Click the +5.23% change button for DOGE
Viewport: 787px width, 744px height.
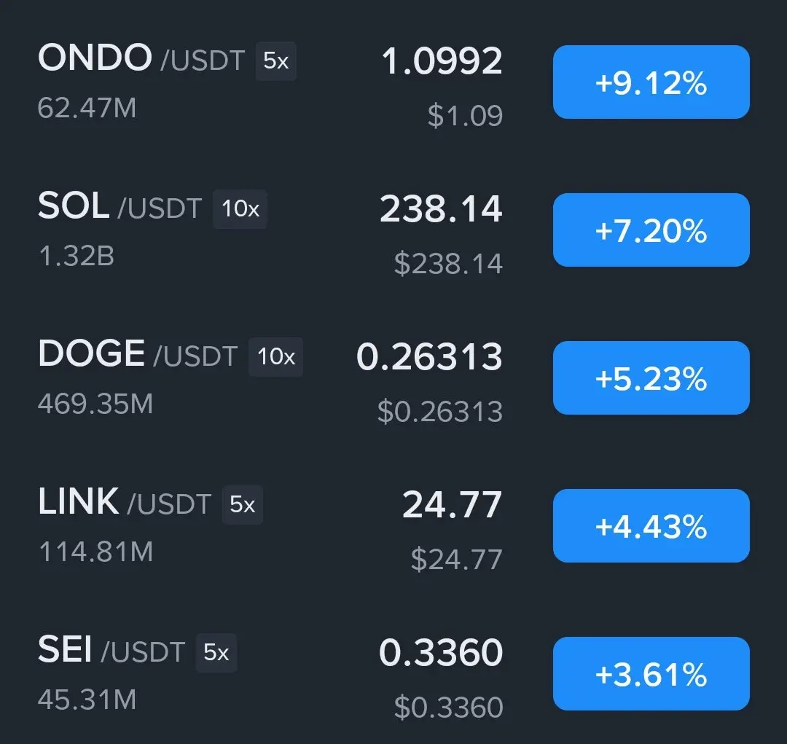651,377
